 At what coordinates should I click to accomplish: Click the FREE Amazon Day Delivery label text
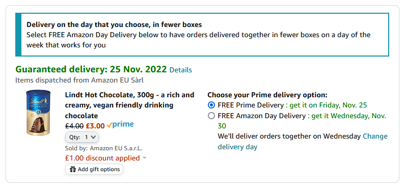261,116
